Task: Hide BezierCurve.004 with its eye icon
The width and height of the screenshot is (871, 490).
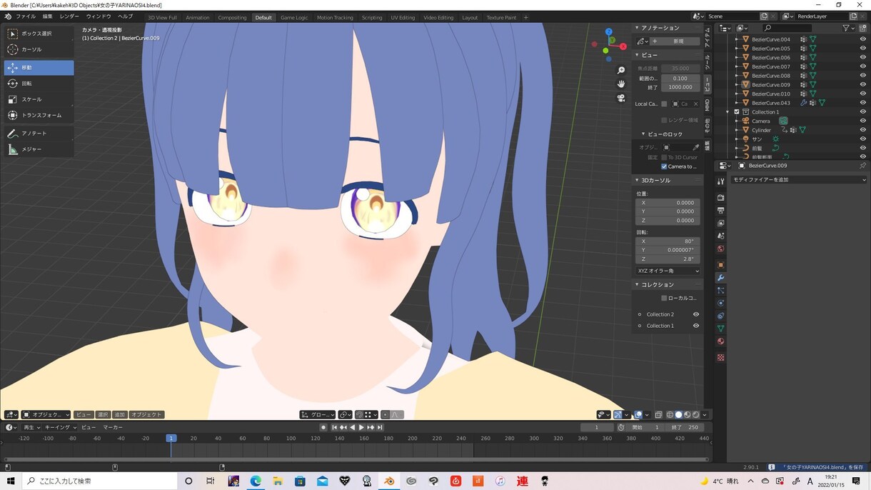Action: point(862,39)
